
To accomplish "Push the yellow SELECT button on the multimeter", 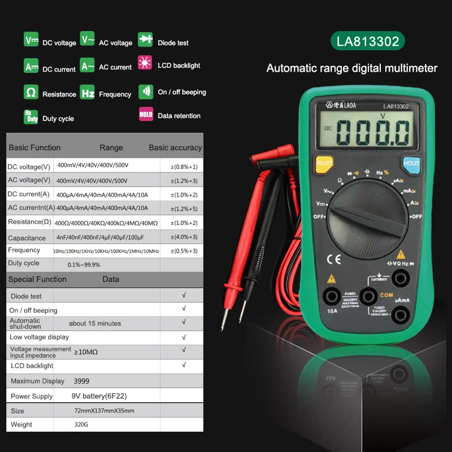I will click(324, 164).
